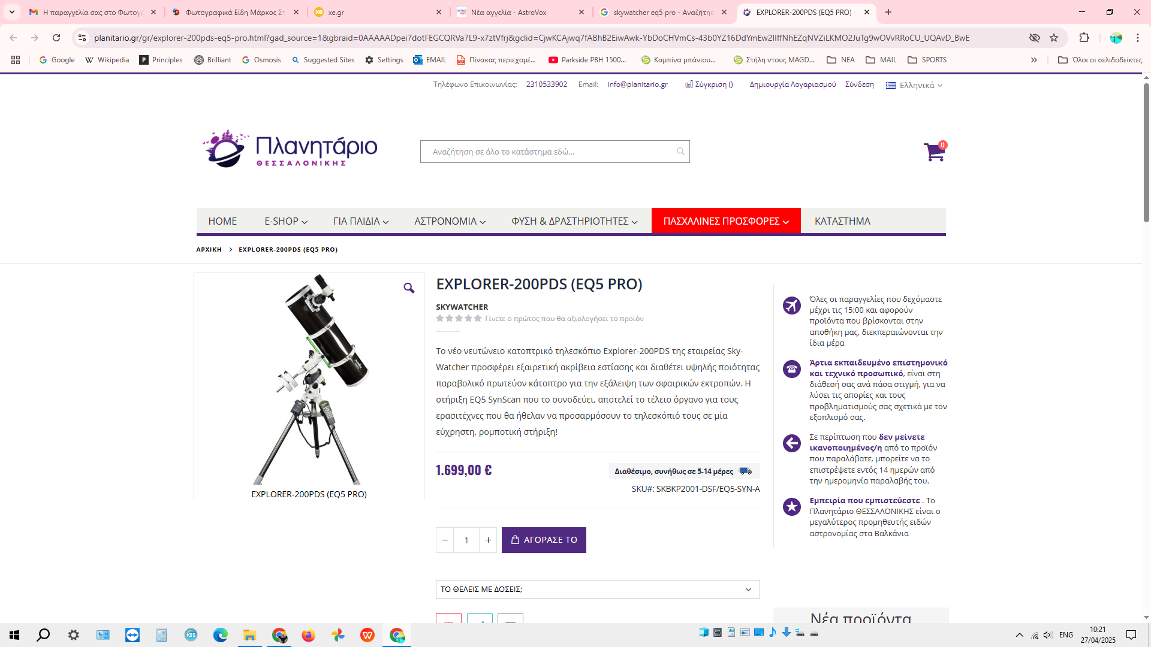This screenshot has width=1151, height=647.
Task: Click the shopping cart icon
Action: click(933, 152)
